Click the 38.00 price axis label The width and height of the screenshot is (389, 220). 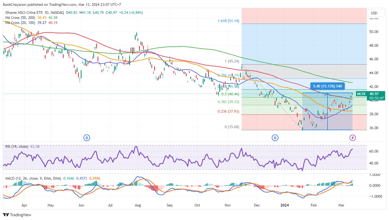pyautogui.click(x=374, y=114)
